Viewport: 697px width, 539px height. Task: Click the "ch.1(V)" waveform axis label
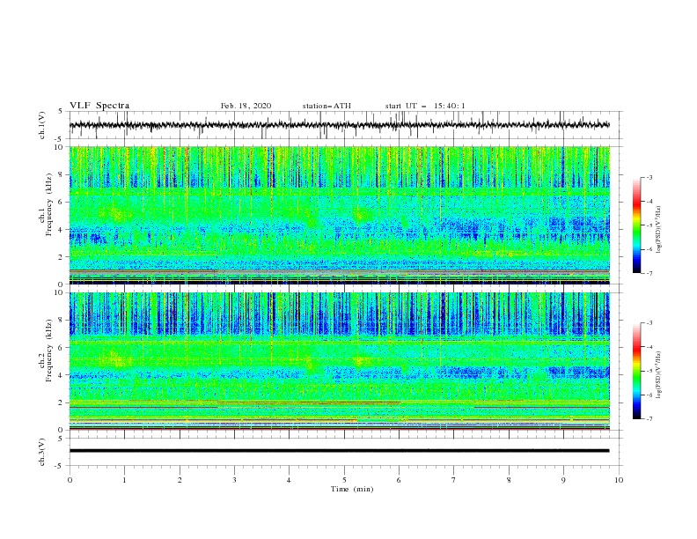pos(42,125)
